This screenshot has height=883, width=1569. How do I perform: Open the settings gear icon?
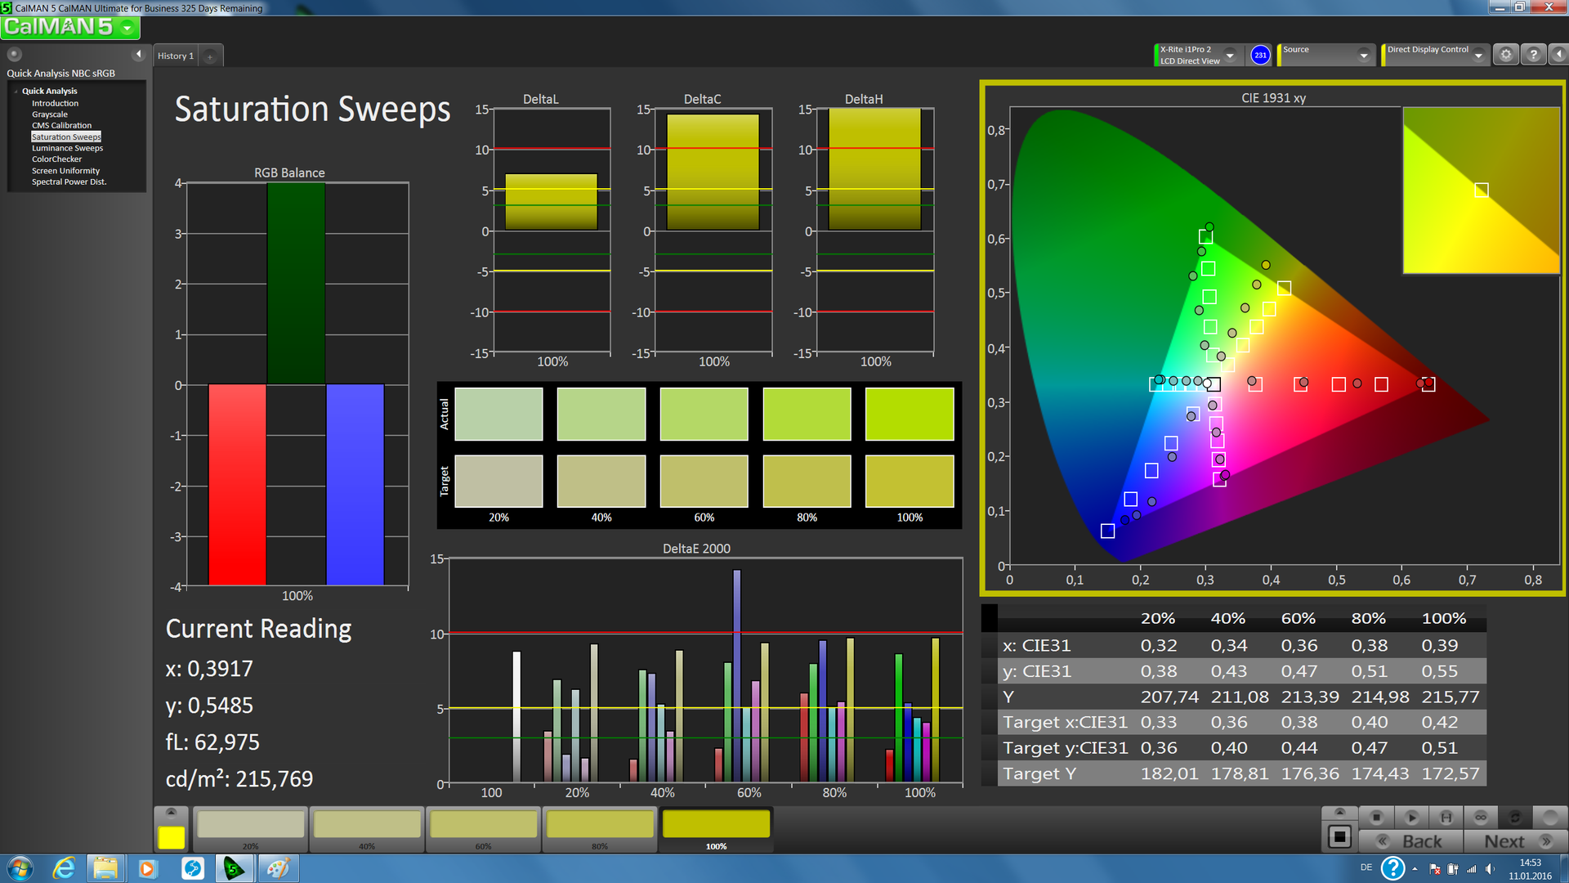pyautogui.click(x=1505, y=55)
